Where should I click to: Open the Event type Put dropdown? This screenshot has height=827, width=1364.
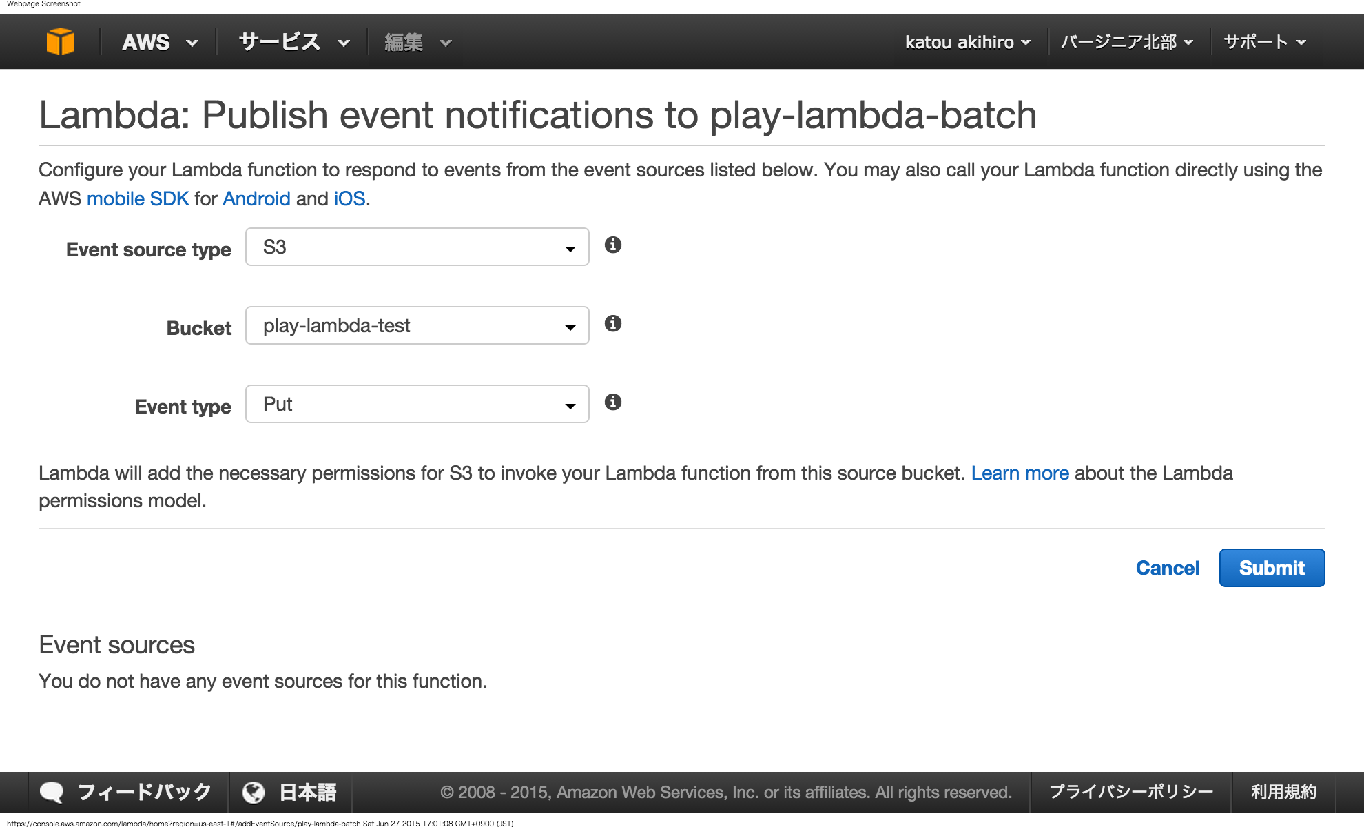417,404
